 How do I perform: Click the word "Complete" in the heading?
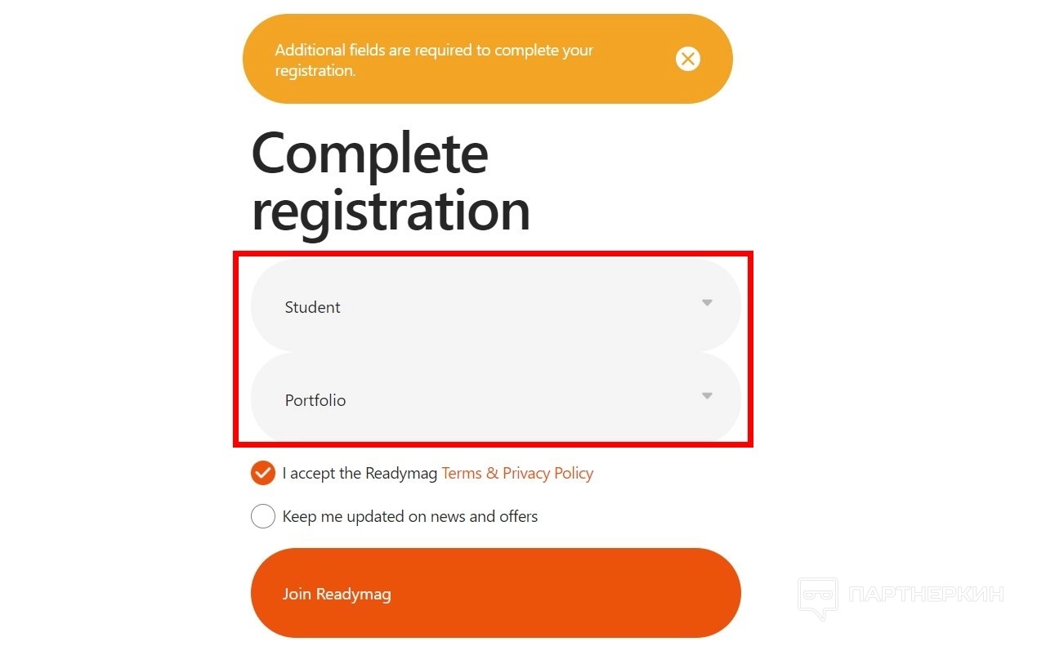click(369, 154)
